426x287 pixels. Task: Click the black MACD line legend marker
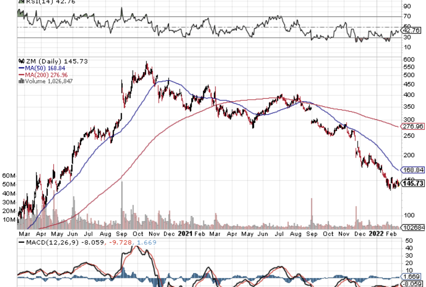click(20, 243)
